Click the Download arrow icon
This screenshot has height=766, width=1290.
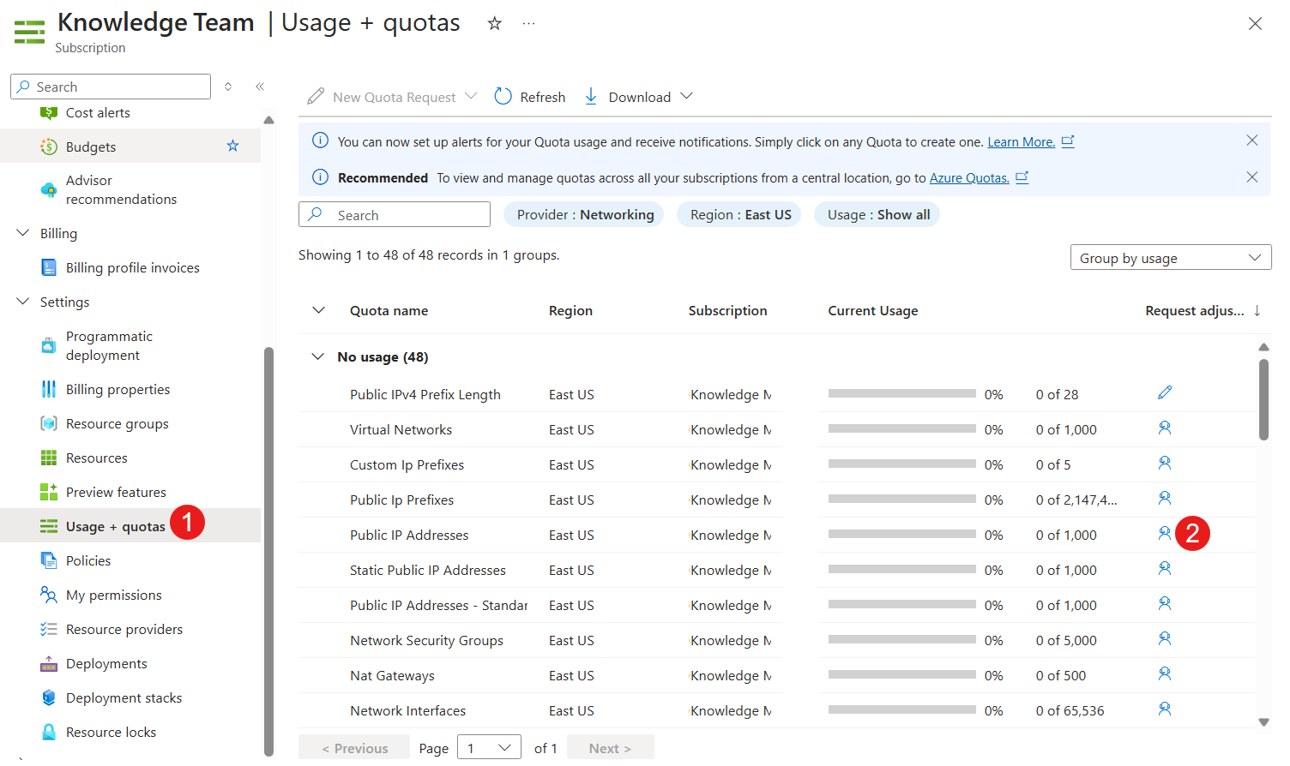[x=591, y=96]
